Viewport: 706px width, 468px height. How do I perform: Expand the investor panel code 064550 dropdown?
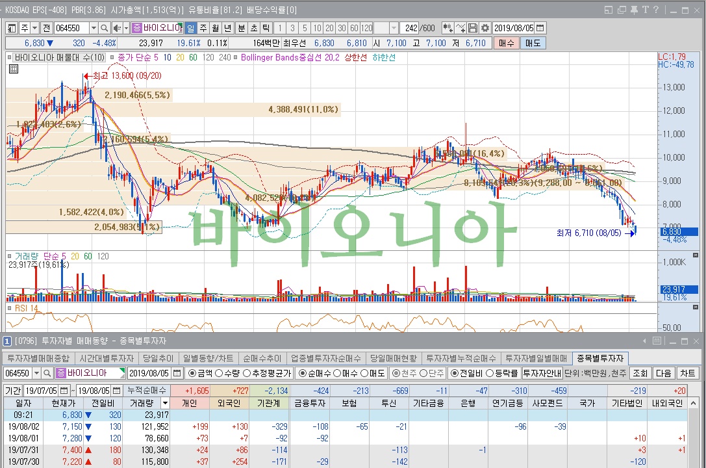point(36,373)
